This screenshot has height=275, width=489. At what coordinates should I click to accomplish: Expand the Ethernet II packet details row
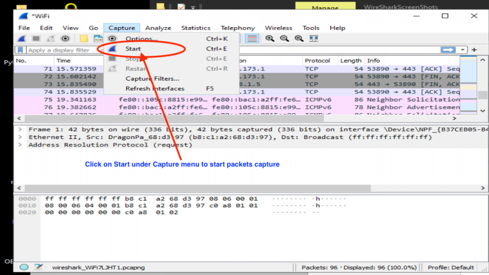coord(19,137)
